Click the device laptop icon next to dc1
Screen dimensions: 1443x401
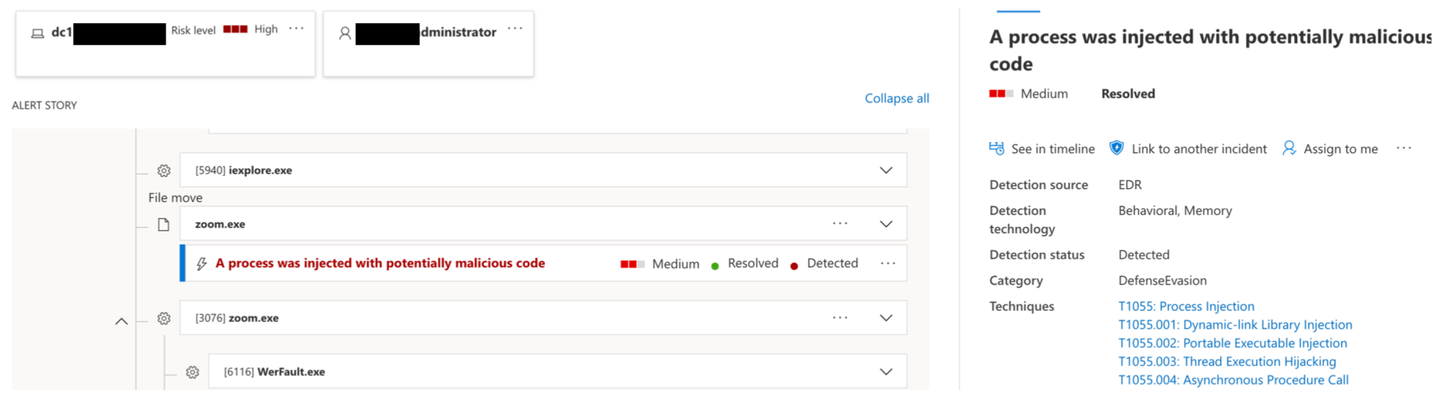[37, 33]
